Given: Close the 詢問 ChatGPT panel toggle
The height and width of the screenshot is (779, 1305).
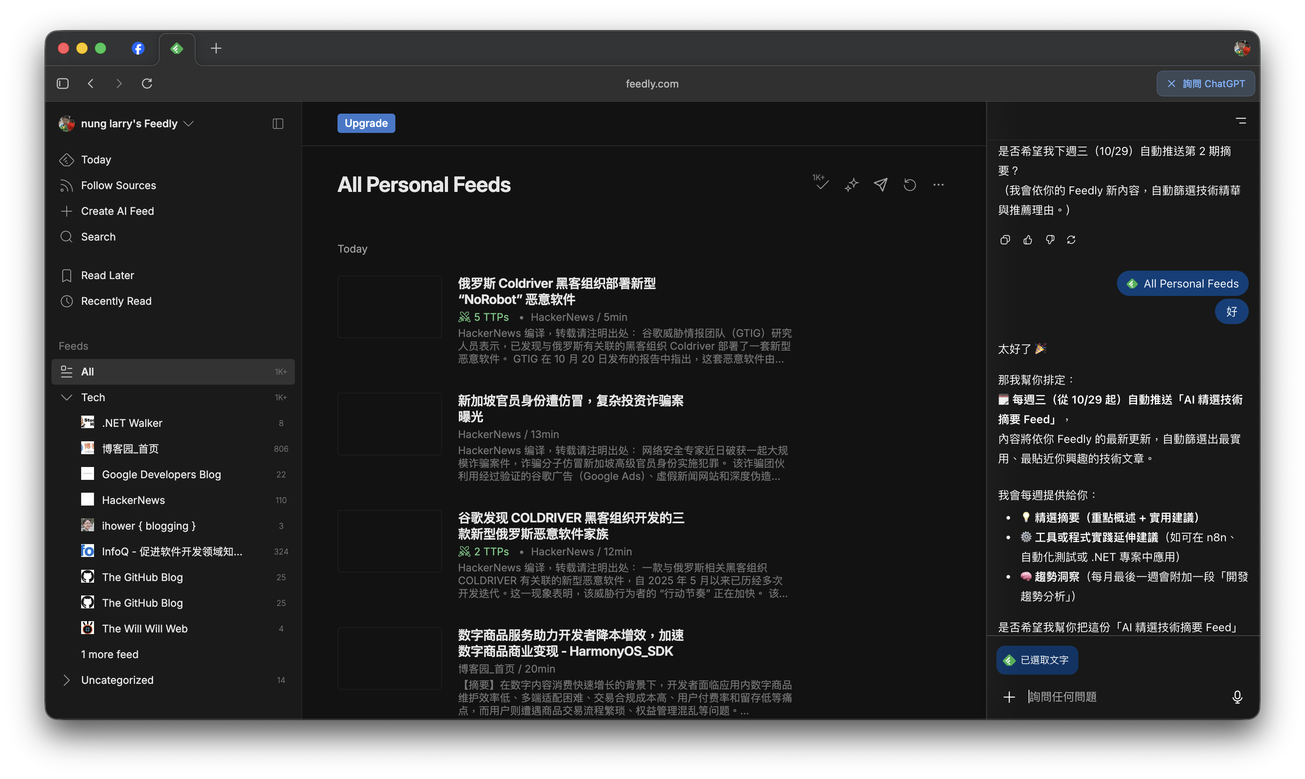Looking at the screenshot, I should point(1205,84).
